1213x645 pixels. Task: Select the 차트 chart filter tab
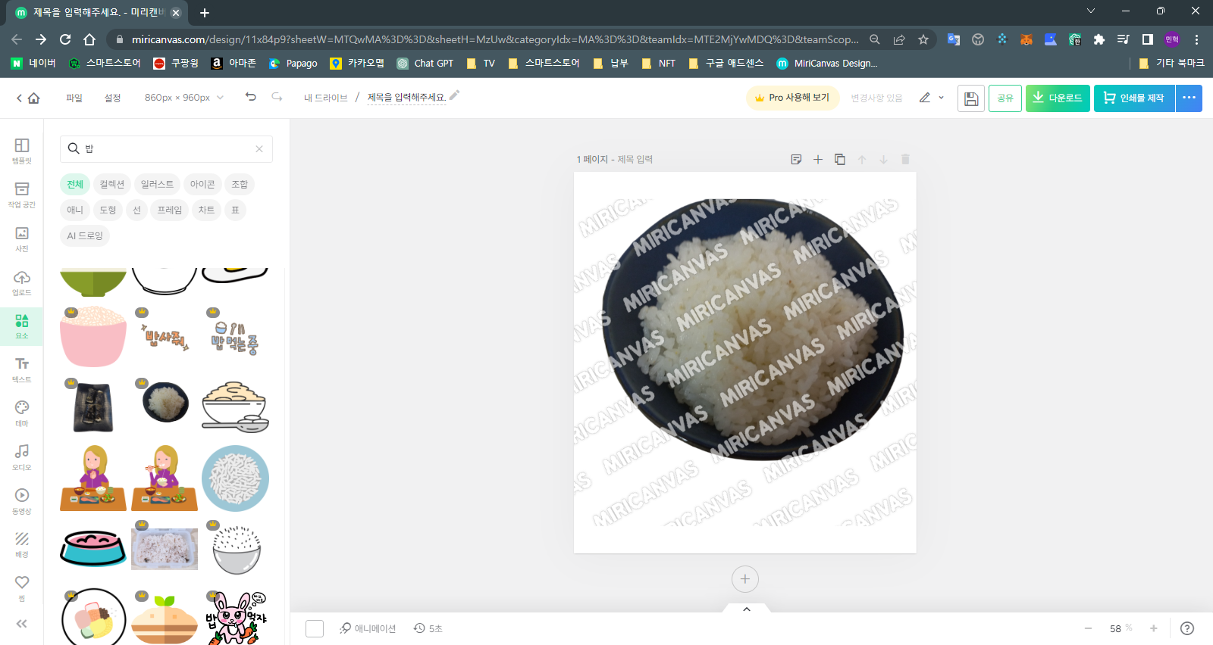click(x=206, y=210)
